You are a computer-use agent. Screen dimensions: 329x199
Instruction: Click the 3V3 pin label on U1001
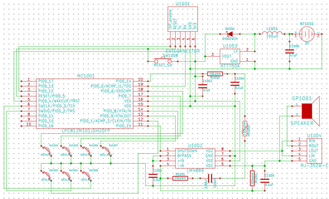(195, 26)
